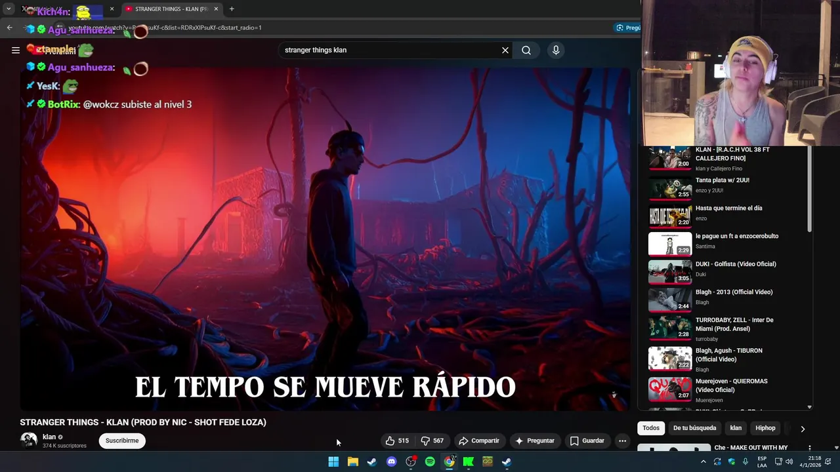Open the klan channel name link
This screenshot has height=472, width=840.
coord(49,437)
